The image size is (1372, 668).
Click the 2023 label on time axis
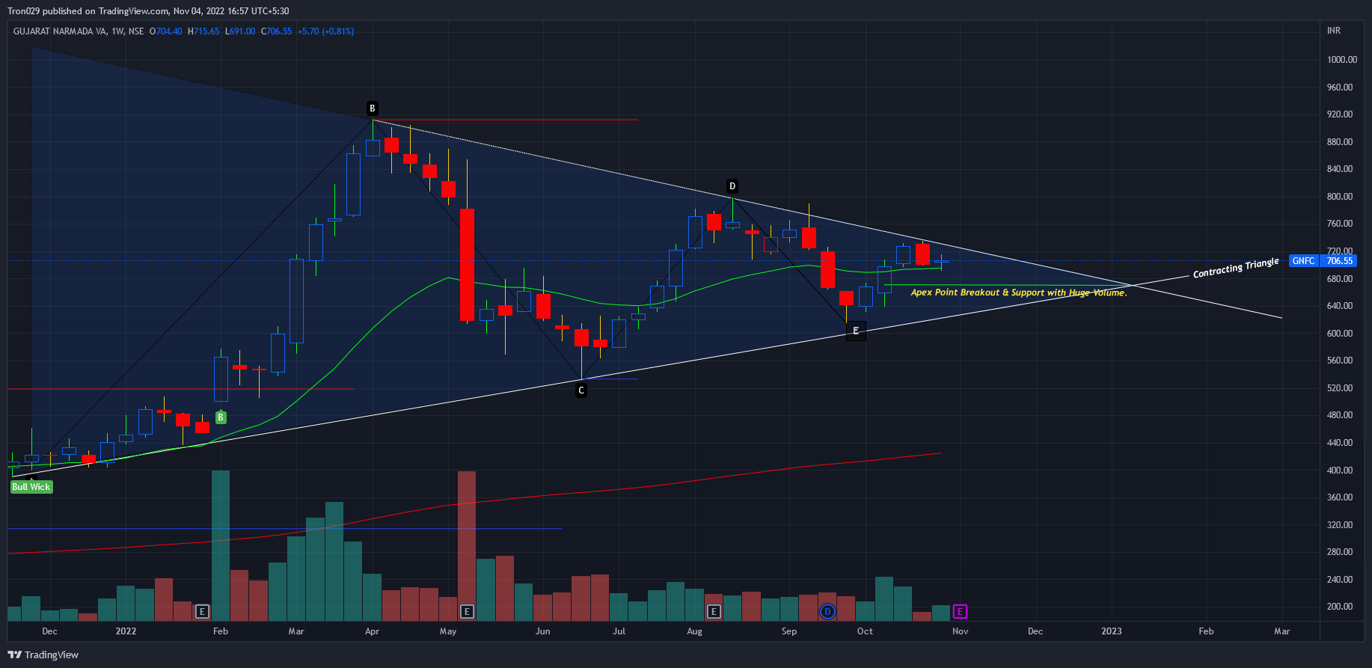1112,631
